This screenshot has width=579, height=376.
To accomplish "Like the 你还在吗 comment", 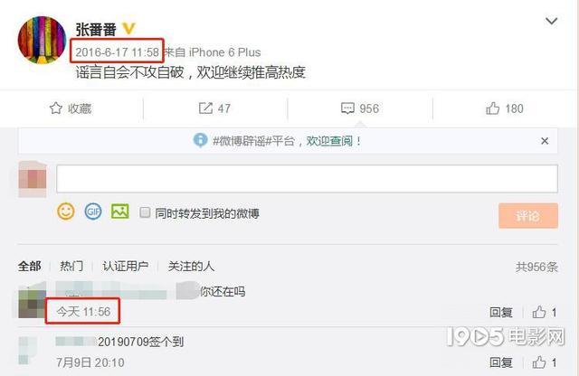I will 539,312.
